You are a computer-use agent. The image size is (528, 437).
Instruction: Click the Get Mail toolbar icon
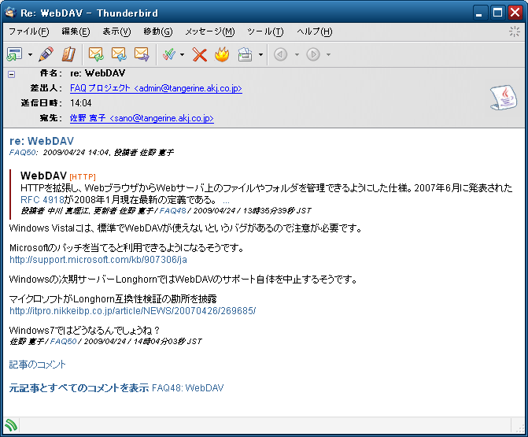click(x=14, y=54)
